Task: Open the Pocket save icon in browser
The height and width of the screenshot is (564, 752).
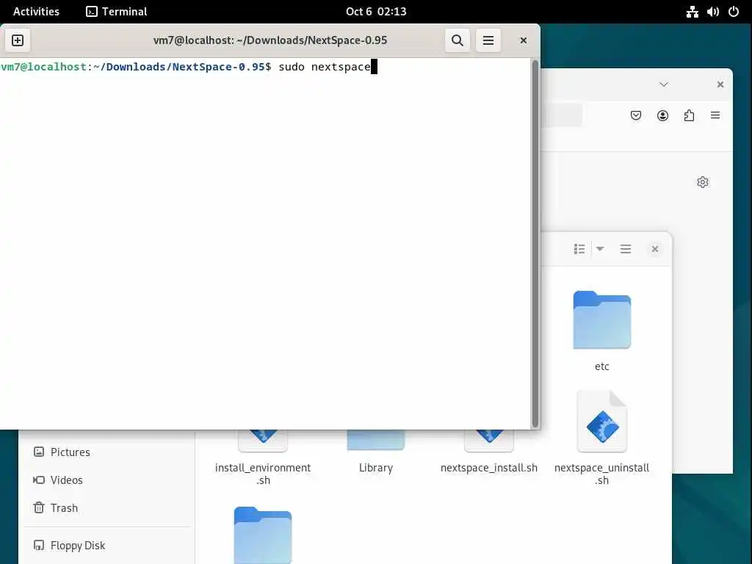Action: click(x=636, y=115)
